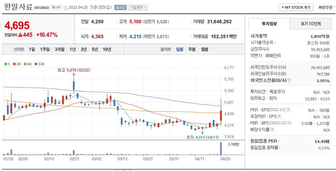Click the 코스닥 market badge
The image size is (336, 171).
(56, 7)
